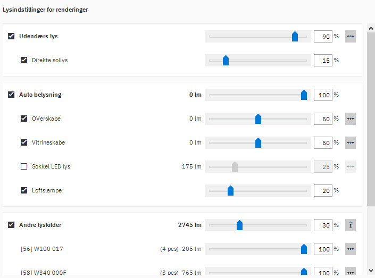Uncheck the Udendærs lys checkbox
This screenshot has width=375, height=278.
point(11,37)
